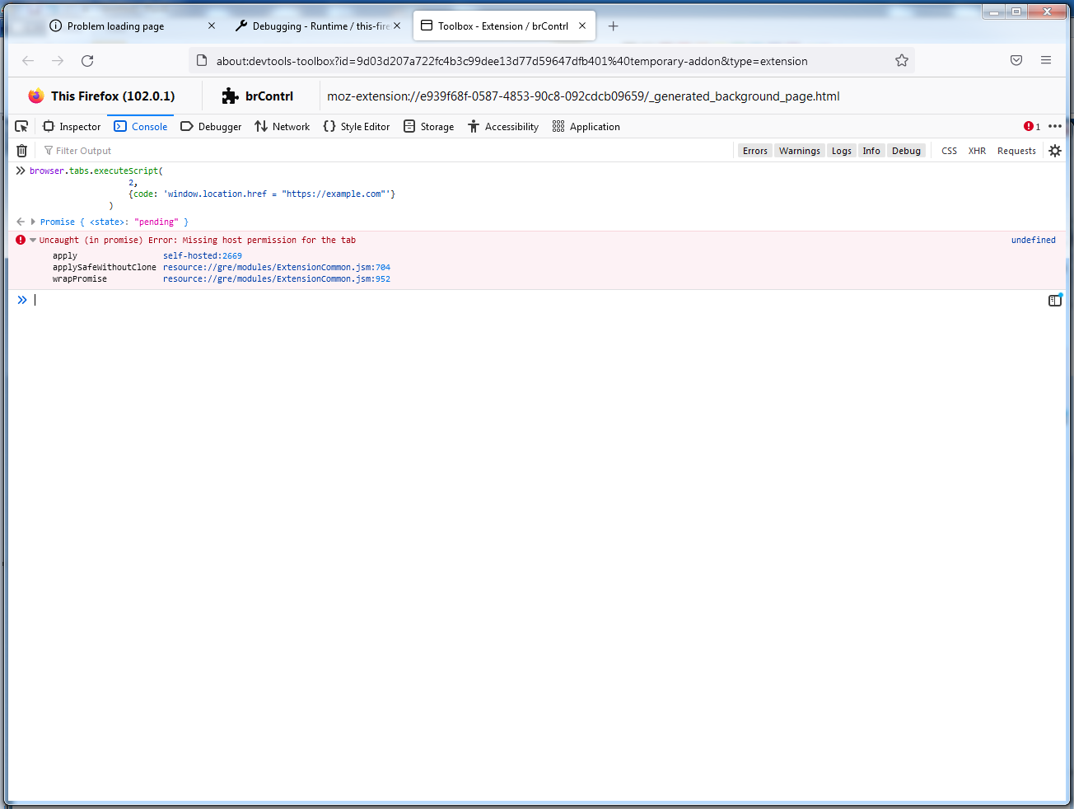Image resolution: width=1074 pixels, height=809 pixels.
Task: Open the Debugger panel
Action: pyautogui.click(x=211, y=126)
